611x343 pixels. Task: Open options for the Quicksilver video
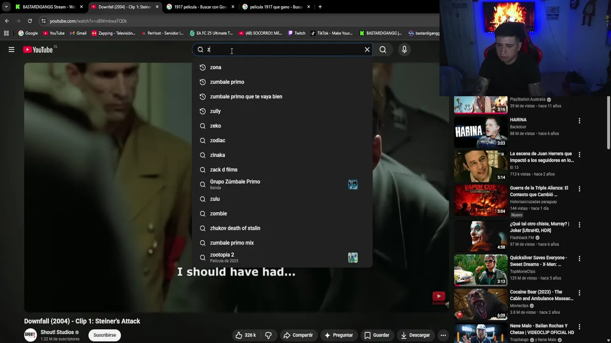pos(579,259)
